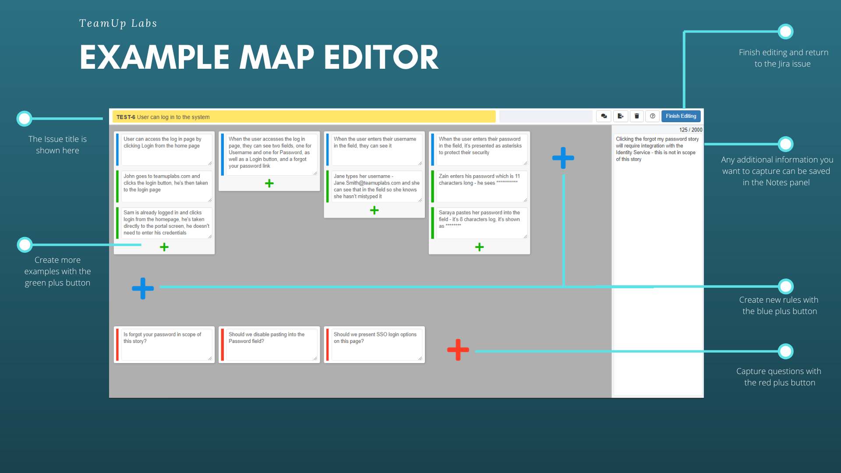
Task: Add a question with the red plus button
Action: coord(458,349)
